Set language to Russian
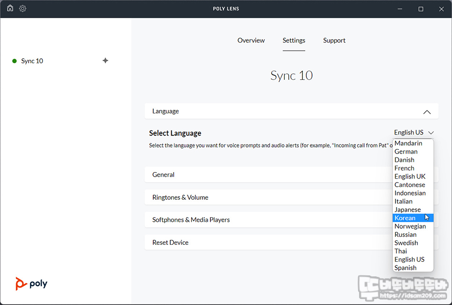The image size is (452, 305). click(x=413, y=234)
